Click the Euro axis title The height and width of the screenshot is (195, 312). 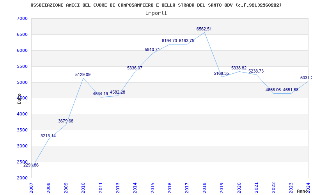coord(19,99)
